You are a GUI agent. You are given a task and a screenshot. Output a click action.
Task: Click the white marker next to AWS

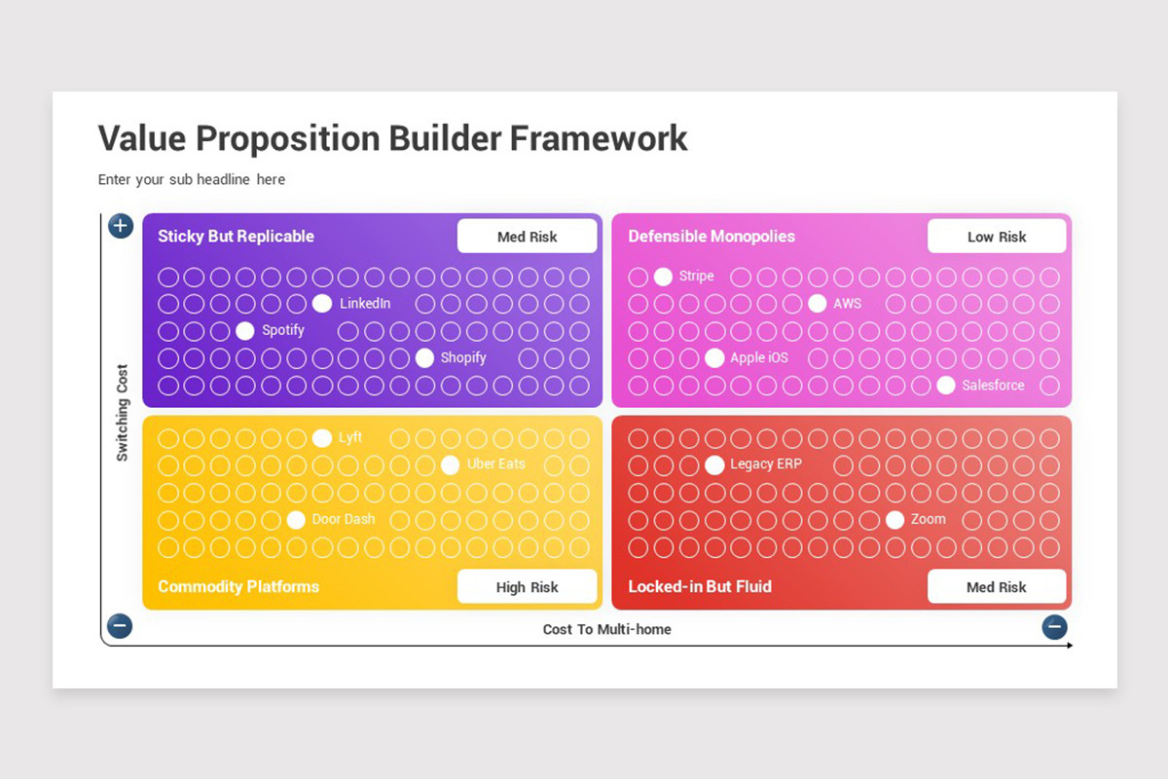point(817,304)
